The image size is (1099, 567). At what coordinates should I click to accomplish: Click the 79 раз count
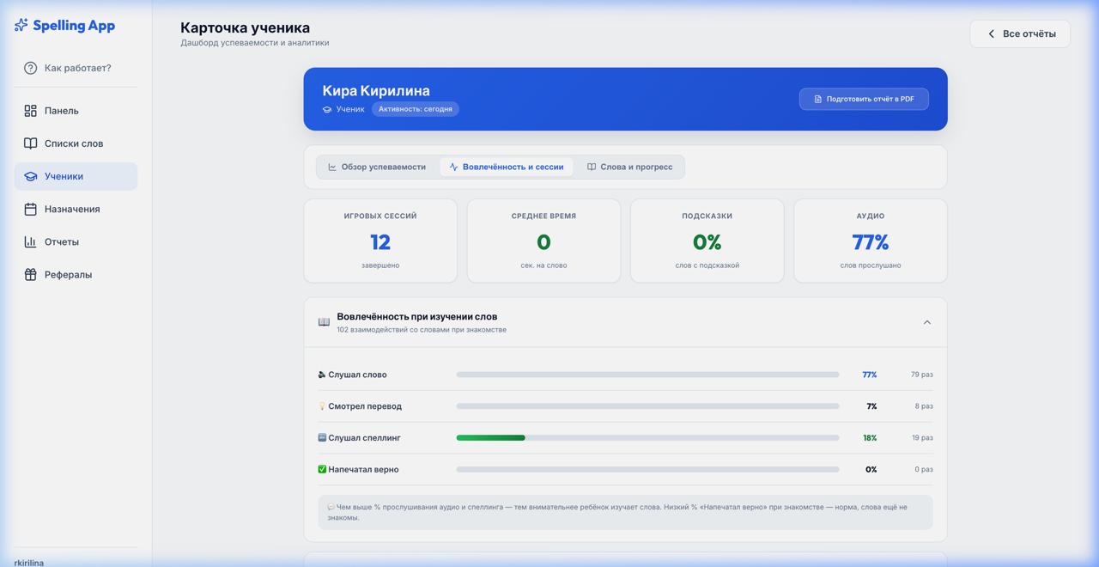[x=922, y=375]
